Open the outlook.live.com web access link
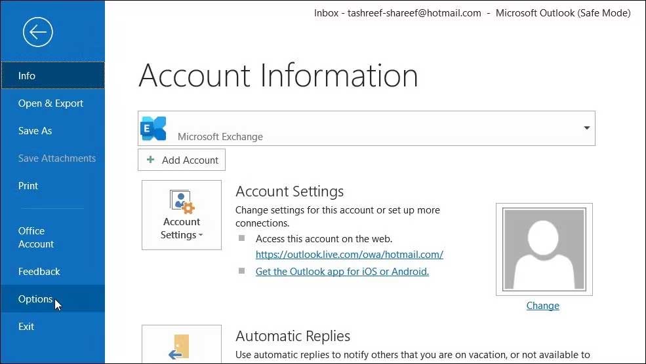Viewport: 646px width, 364px height. click(x=349, y=255)
